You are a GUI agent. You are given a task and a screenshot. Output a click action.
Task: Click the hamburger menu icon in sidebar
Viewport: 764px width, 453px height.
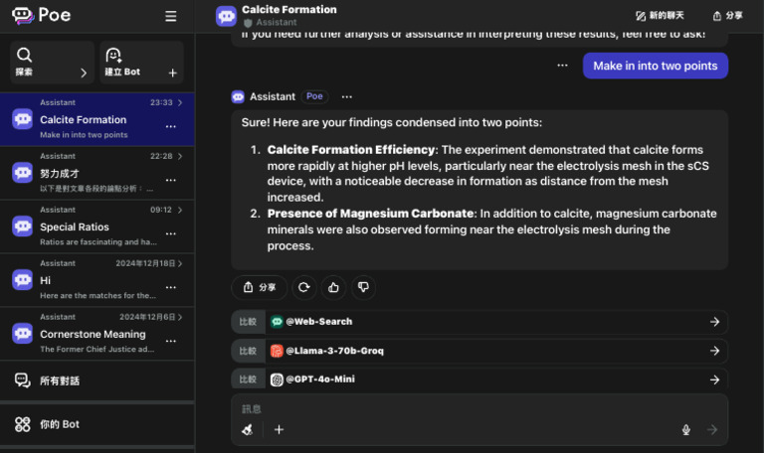(x=171, y=16)
